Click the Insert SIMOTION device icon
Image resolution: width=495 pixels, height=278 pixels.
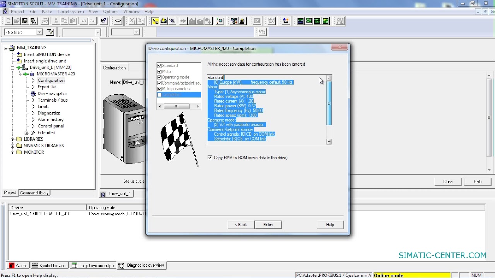[19, 54]
